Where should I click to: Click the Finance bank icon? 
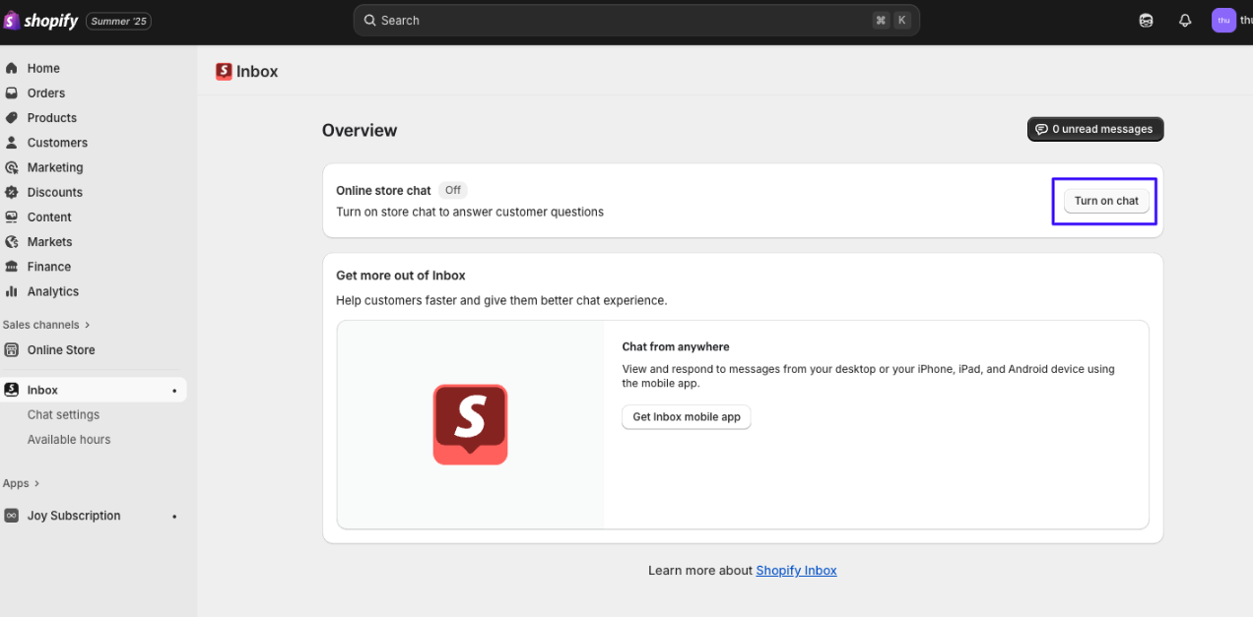coord(12,267)
